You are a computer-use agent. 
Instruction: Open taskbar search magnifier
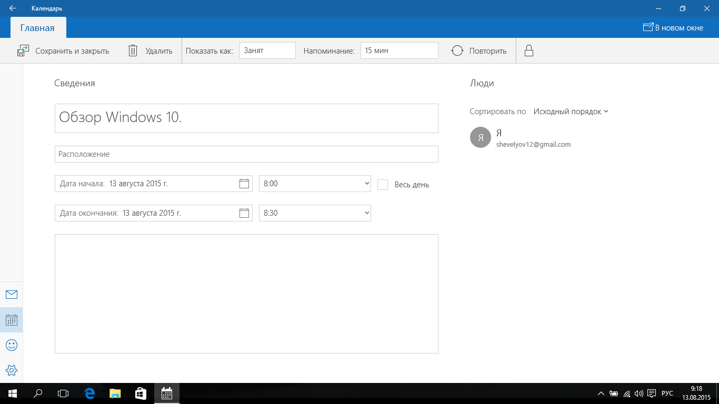click(x=38, y=393)
